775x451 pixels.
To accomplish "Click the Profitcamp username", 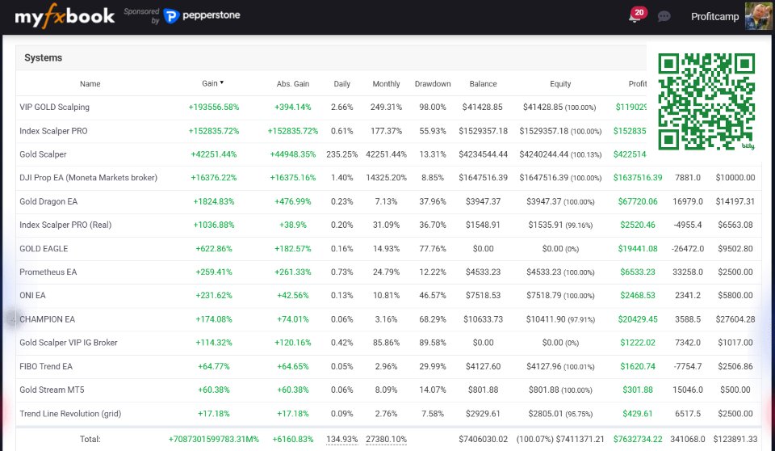I will coord(714,17).
